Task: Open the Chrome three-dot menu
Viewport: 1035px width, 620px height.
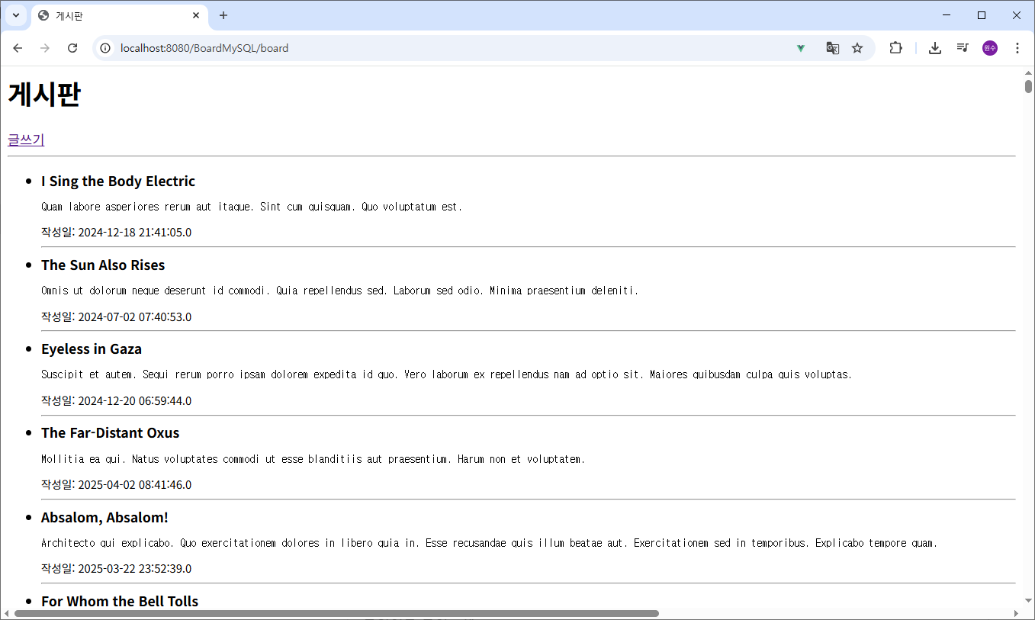Action: pos(1017,48)
